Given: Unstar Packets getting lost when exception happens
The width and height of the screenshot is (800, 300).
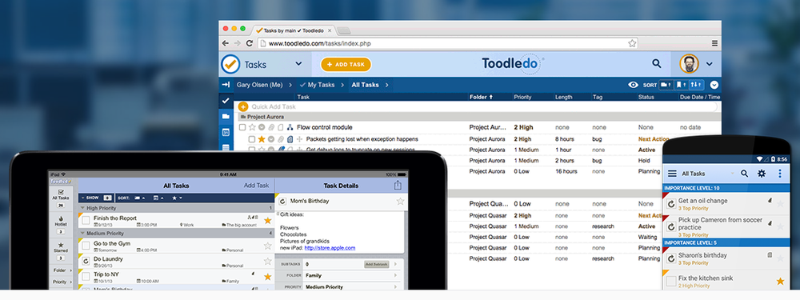Looking at the screenshot, I should tap(262, 138).
